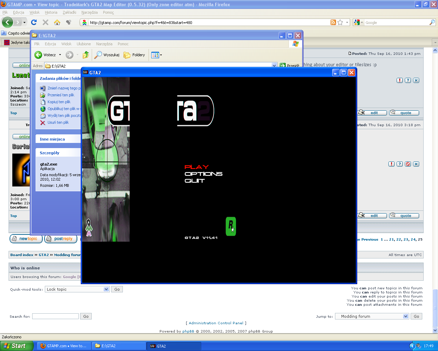Click the Explorer Up folder icon
Image resolution: width=438 pixels, height=351 pixels.
tap(86, 55)
